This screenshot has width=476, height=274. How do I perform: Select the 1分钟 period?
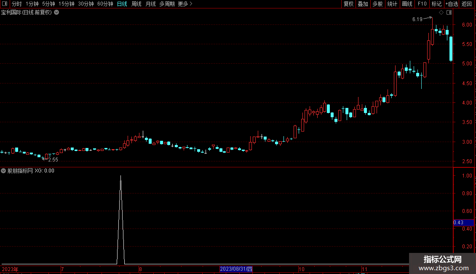coord(32,4)
